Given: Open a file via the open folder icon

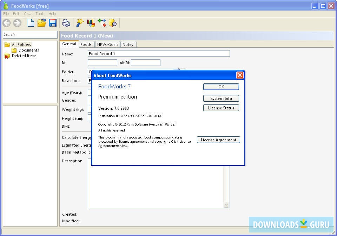Looking at the screenshot, I should click(42, 23).
